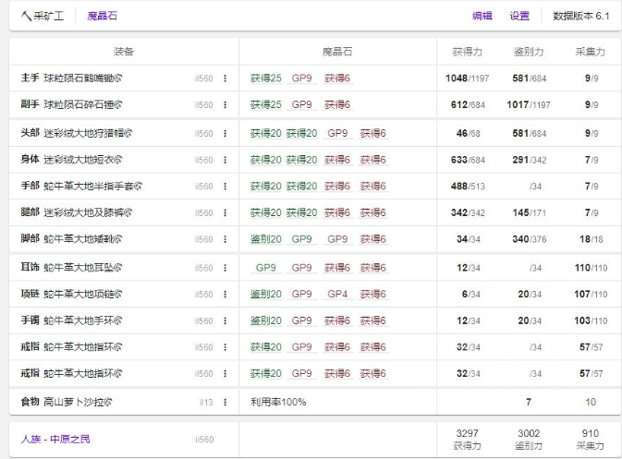Open three-dot menu for 腿部 row
This screenshot has height=459, width=622.
[225, 212]
